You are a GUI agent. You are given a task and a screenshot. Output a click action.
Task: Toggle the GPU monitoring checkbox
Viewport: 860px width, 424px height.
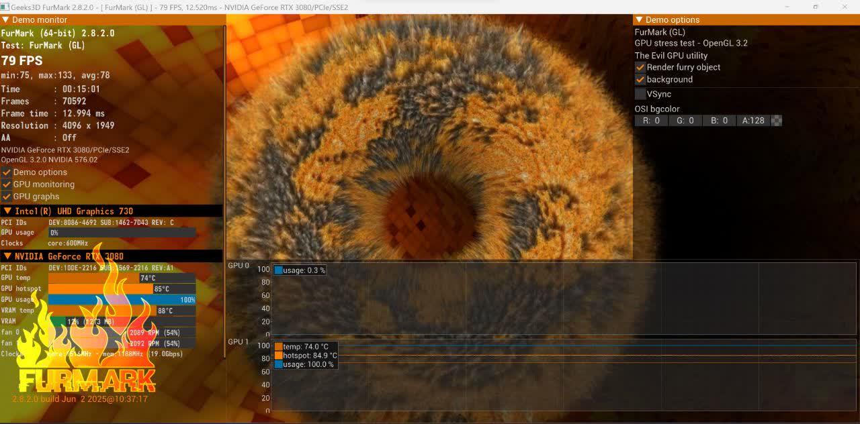pos(7,184)
